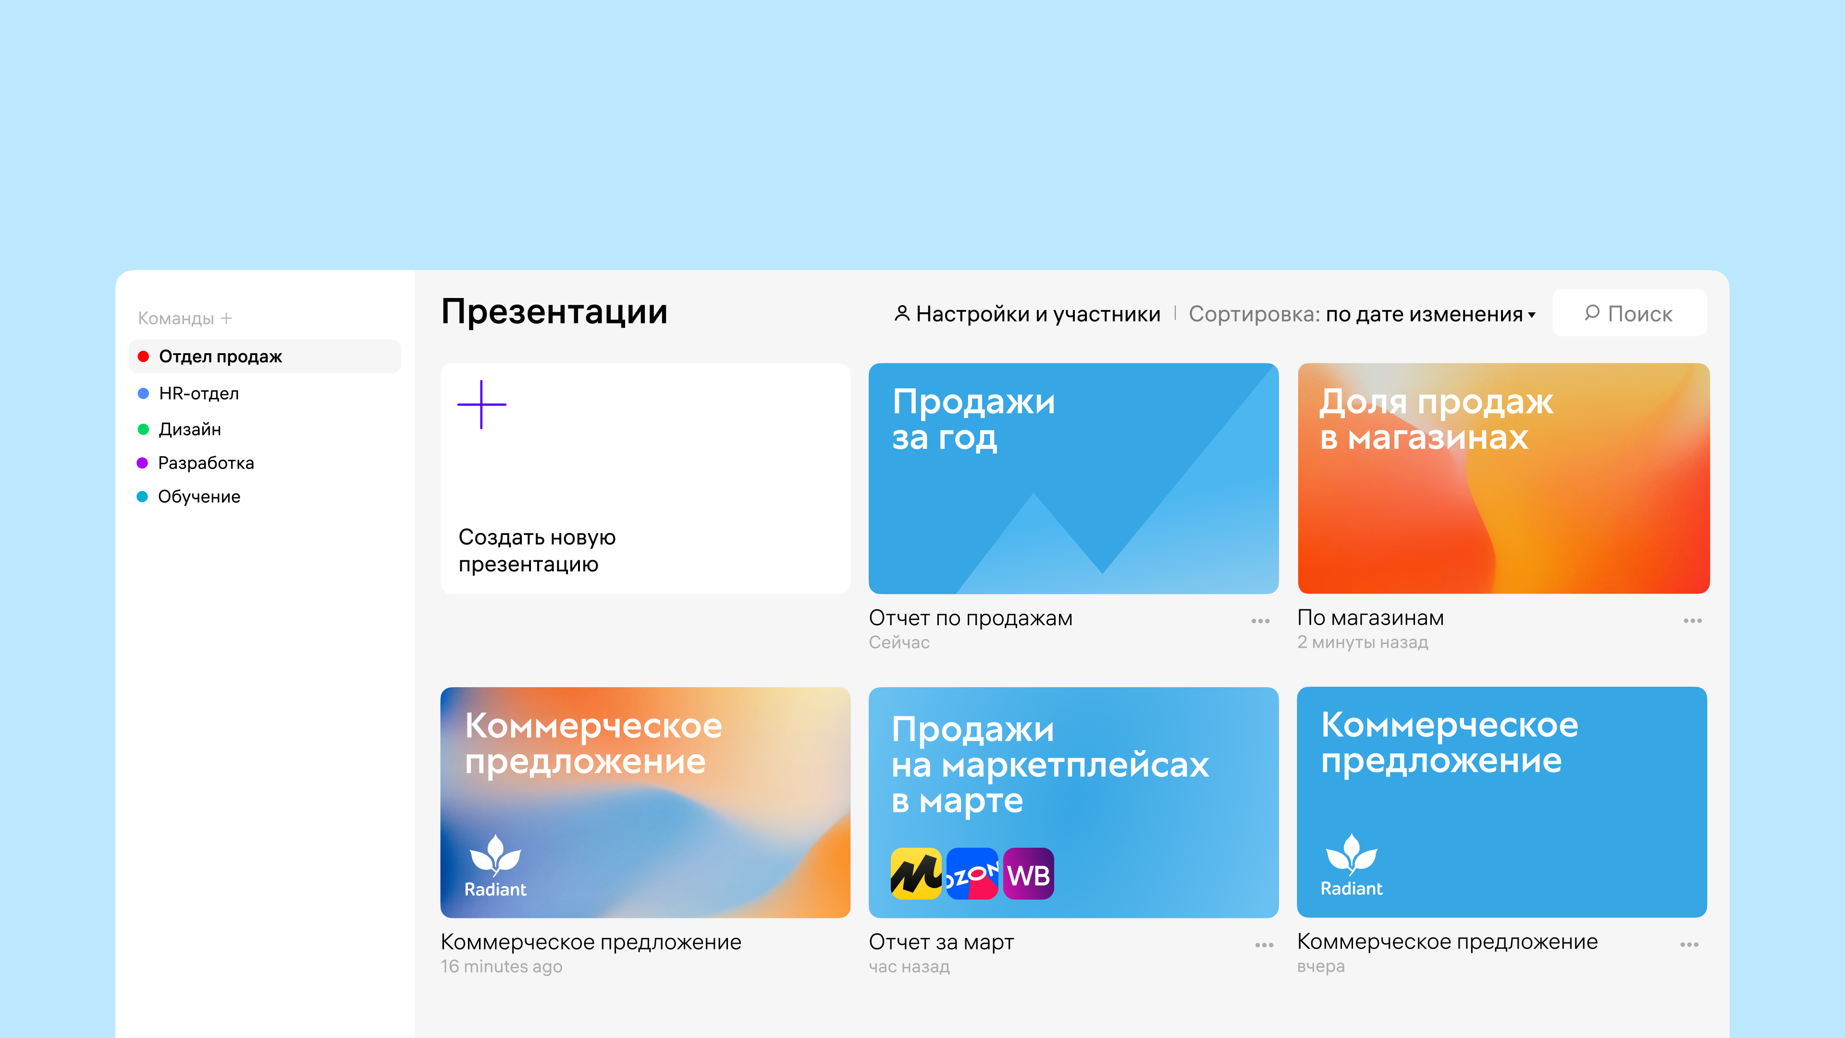Open three-dots menu for Отчет по продажам

[x=1260, y=621]
